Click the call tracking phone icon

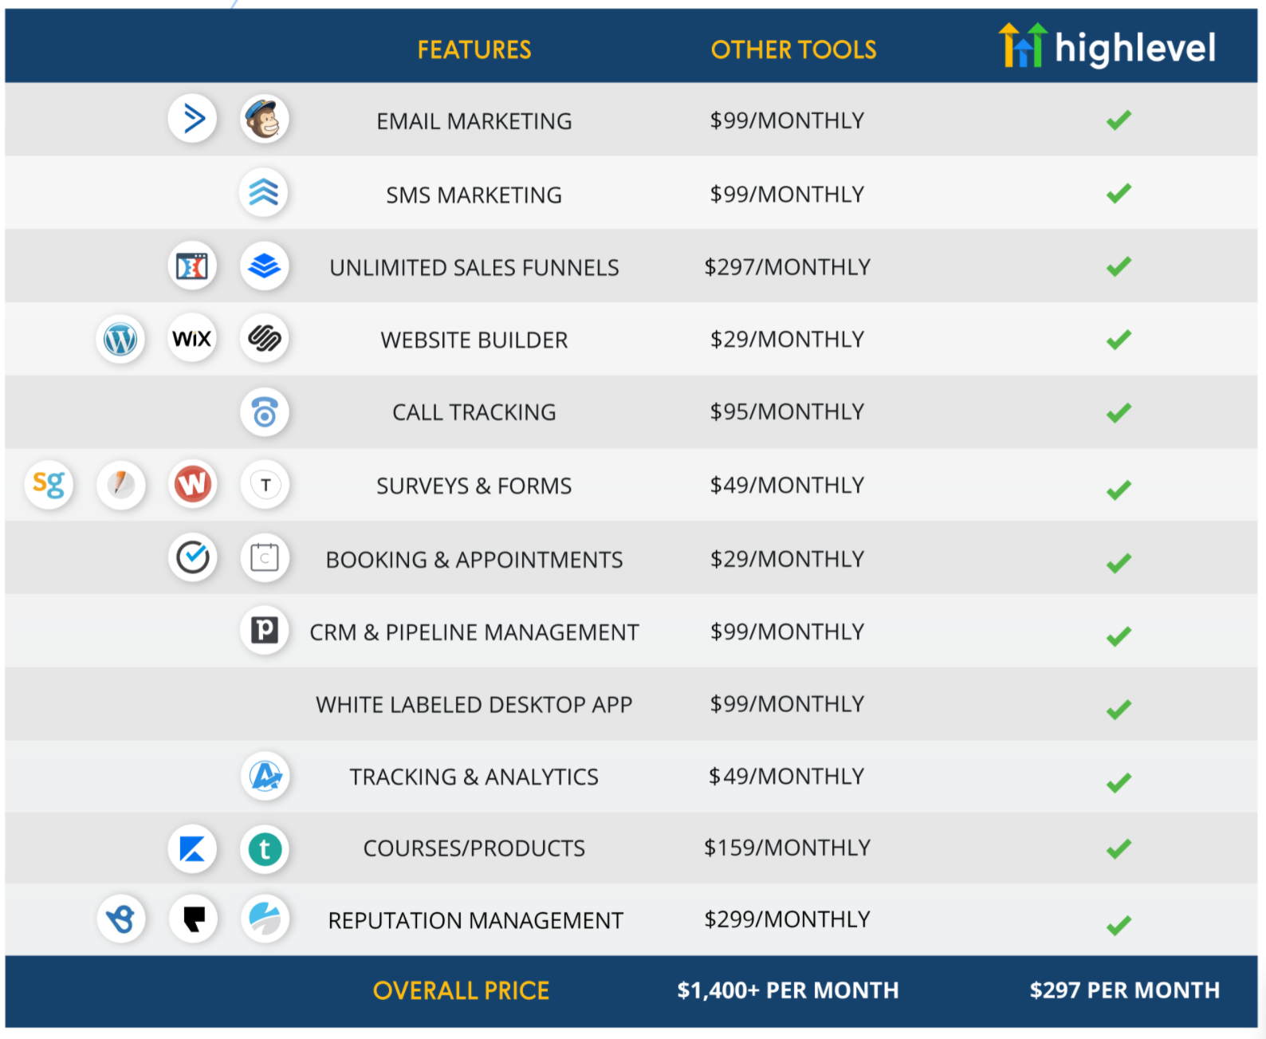coord(264,412)
